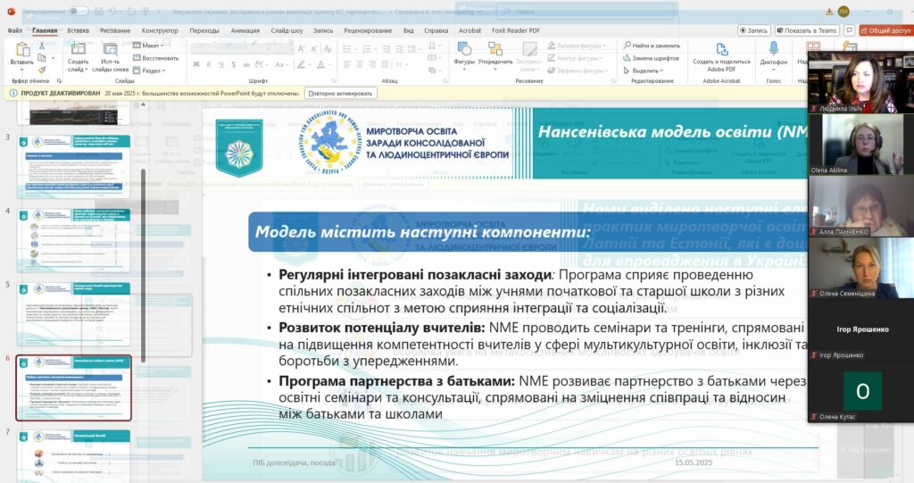
Task: Open Контур фигуры dropdown
Action: (575, 58)
